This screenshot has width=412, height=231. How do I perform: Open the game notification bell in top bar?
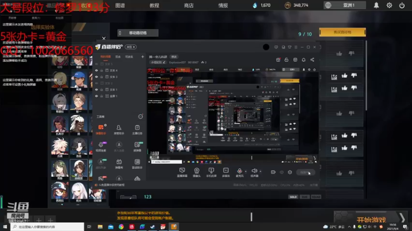(376, 5)
